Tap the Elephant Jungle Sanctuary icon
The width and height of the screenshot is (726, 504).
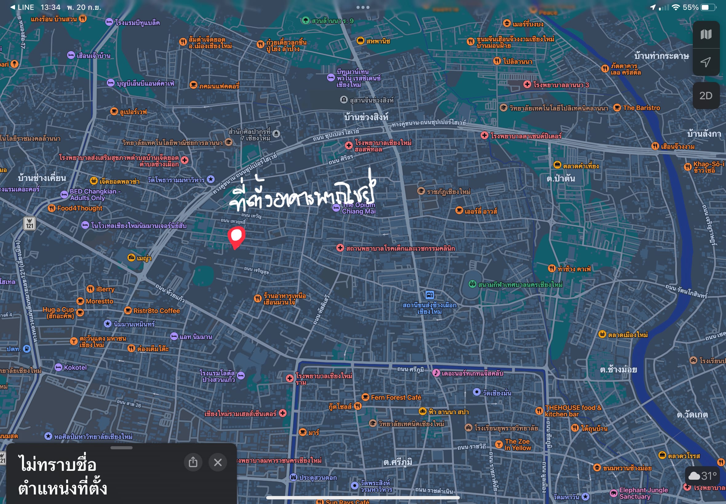613,493
